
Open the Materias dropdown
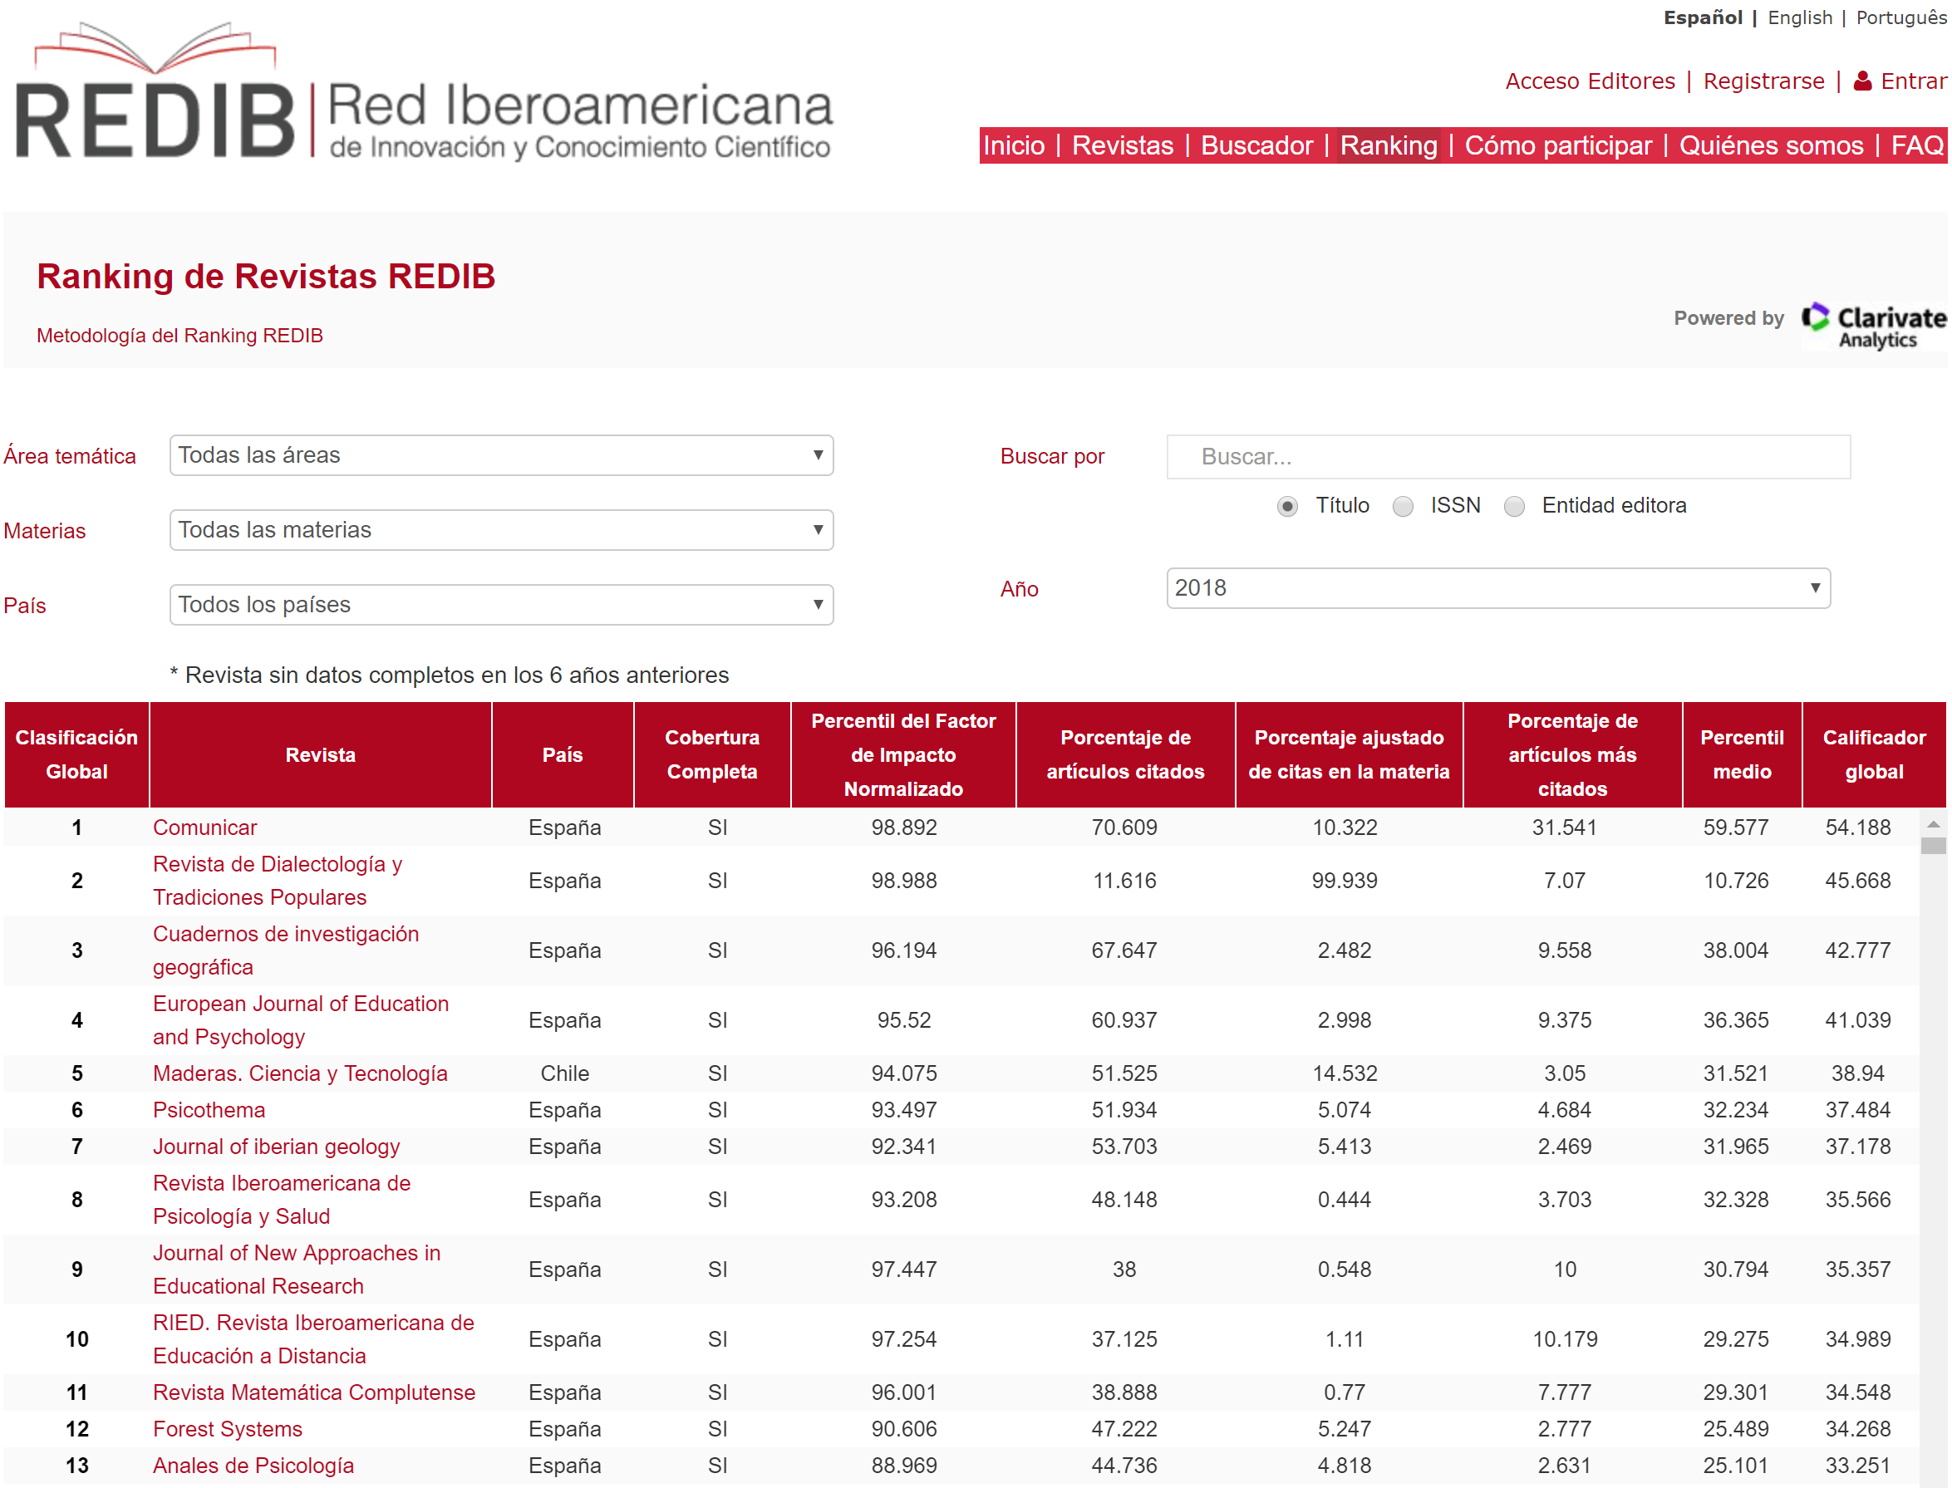(x=501, y=530)
